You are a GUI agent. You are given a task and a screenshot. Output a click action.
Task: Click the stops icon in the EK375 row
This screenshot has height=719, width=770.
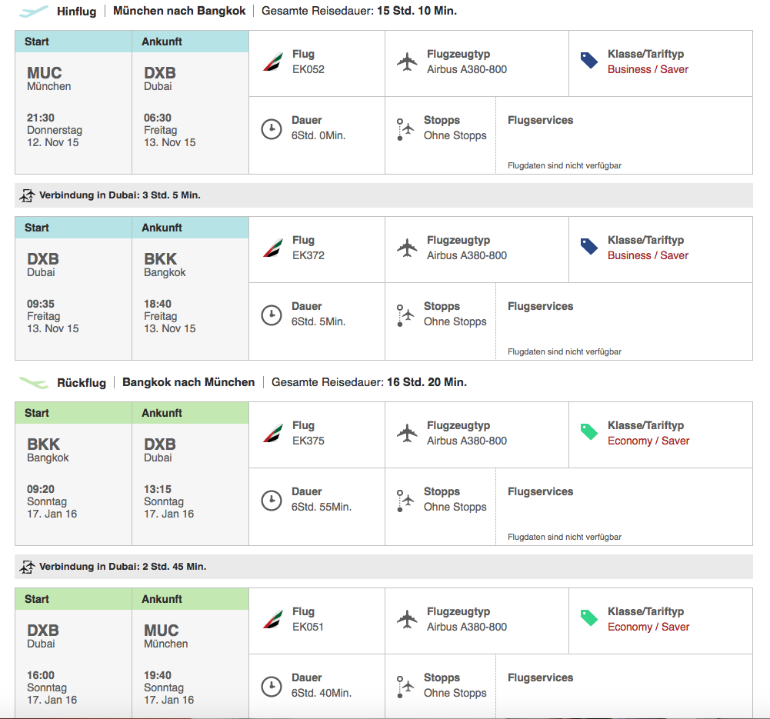tap(405, 501)
